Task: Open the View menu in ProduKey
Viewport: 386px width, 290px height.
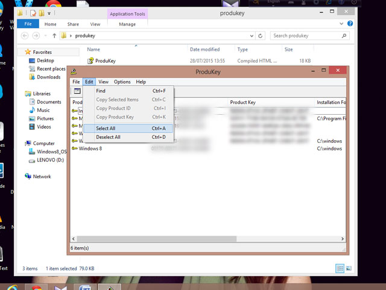Action: click(103, 82)
